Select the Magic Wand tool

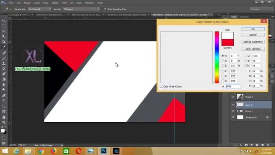4,37
